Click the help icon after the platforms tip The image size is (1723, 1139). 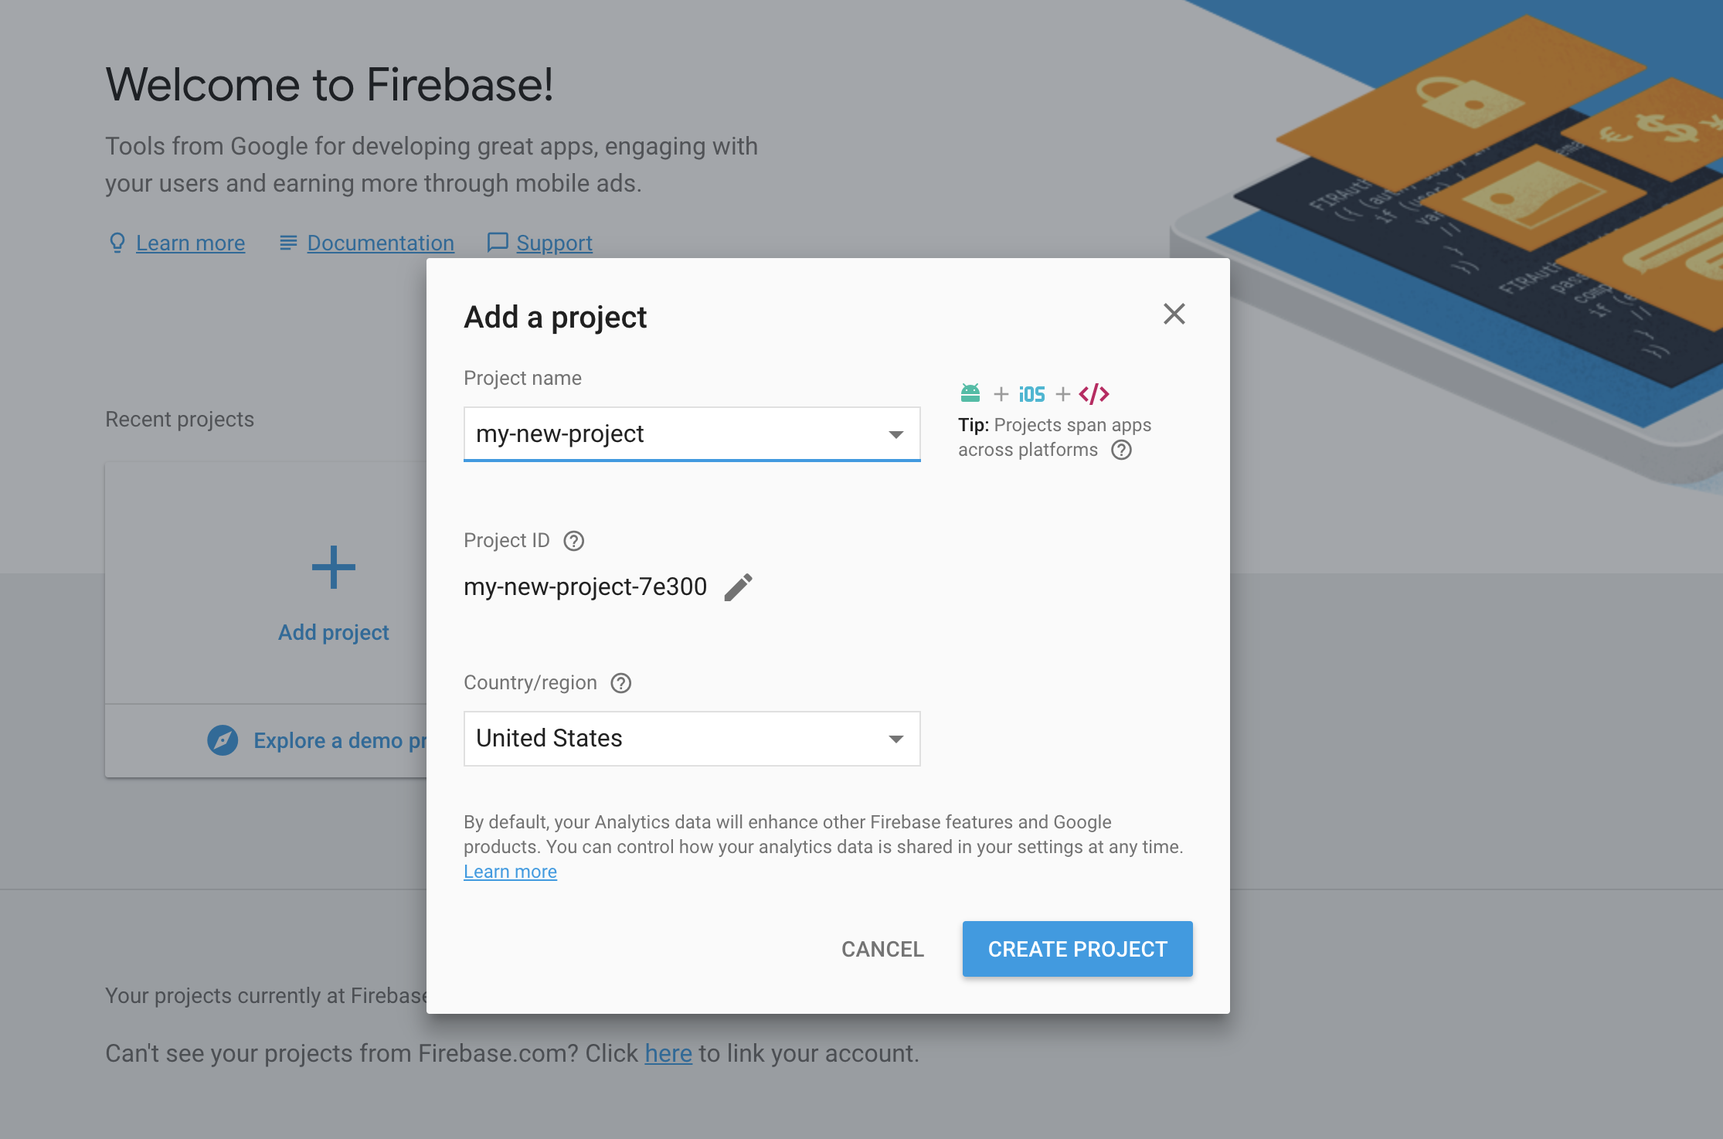(1121, 450)
